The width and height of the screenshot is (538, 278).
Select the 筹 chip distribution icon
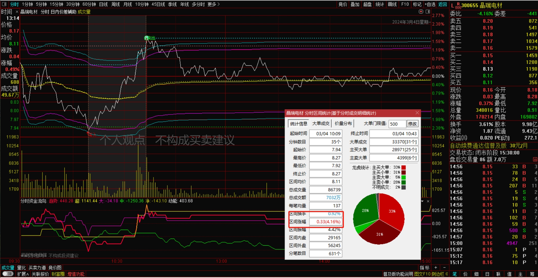click(531, 274)
